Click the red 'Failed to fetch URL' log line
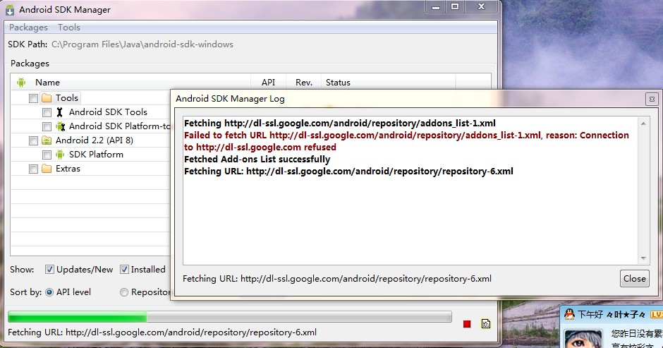 (406, 141)
